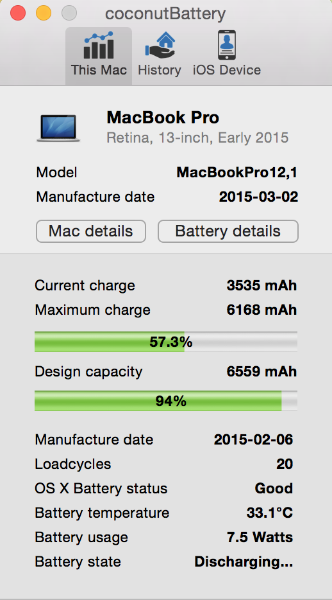Click the History hand-house icon

(x=160, y=45)
